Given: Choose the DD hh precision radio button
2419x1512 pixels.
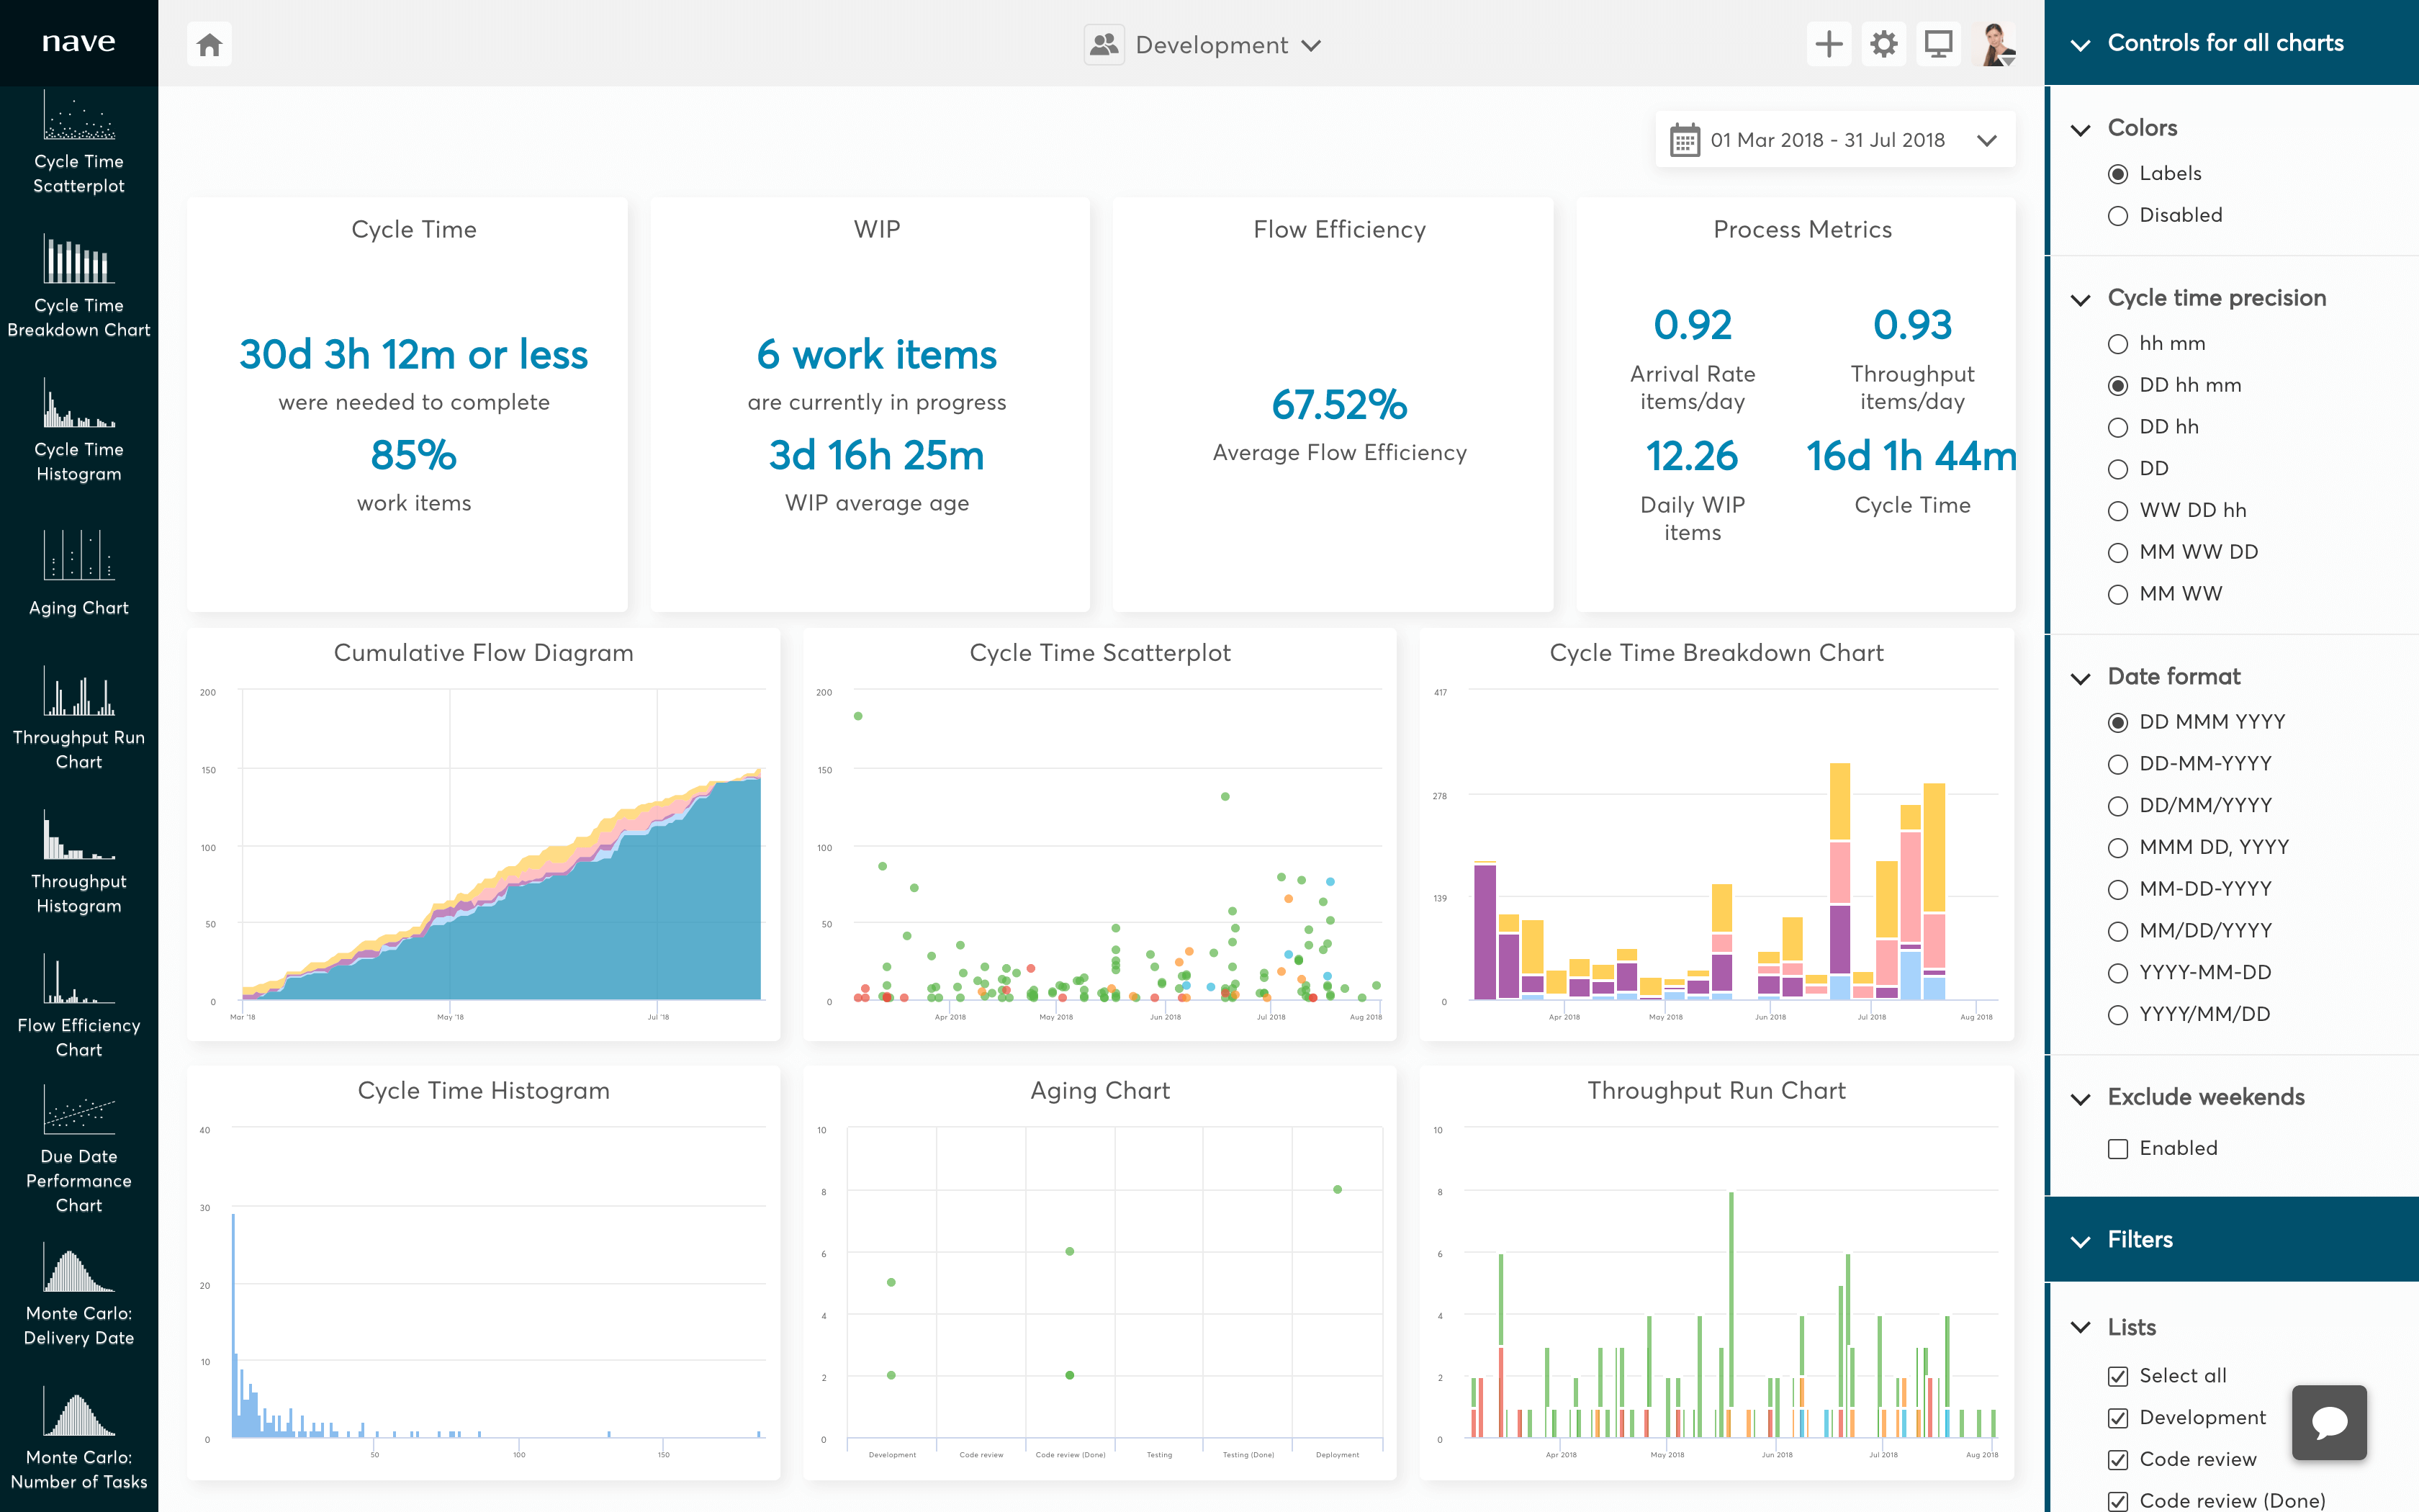Looking at the screenshot, I should point(2117,428).
